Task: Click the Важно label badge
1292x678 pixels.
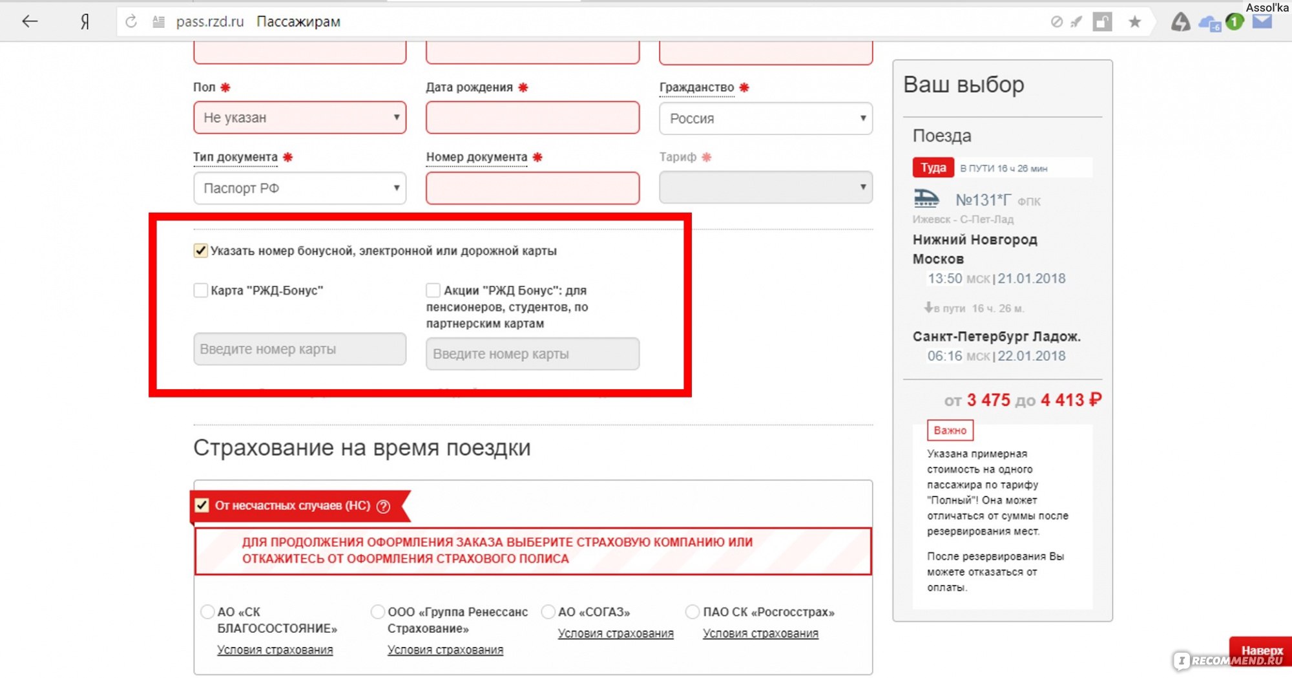Action: (950, 430)
